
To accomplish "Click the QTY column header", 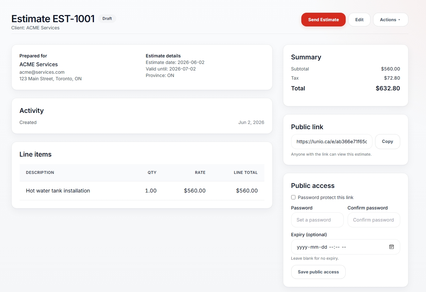I will pyautogui.click(x=152, y=173).
